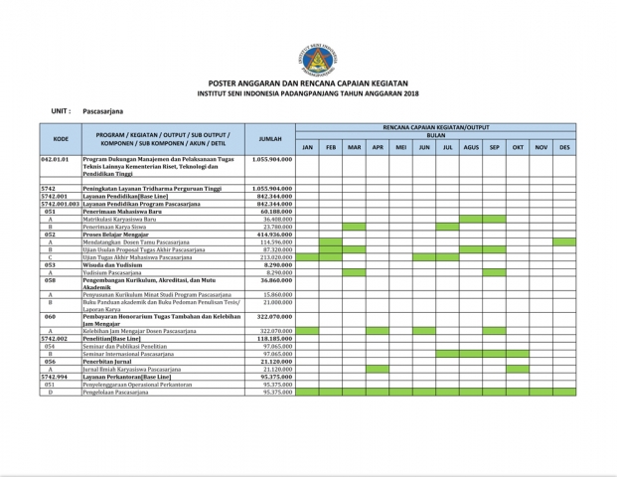
Task: Click amount '21.000.000'
Action: 278,302
